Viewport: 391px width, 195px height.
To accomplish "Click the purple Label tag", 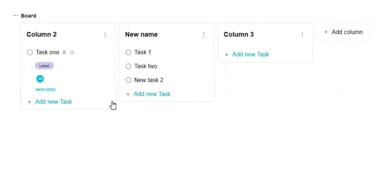I will point(44,66).
